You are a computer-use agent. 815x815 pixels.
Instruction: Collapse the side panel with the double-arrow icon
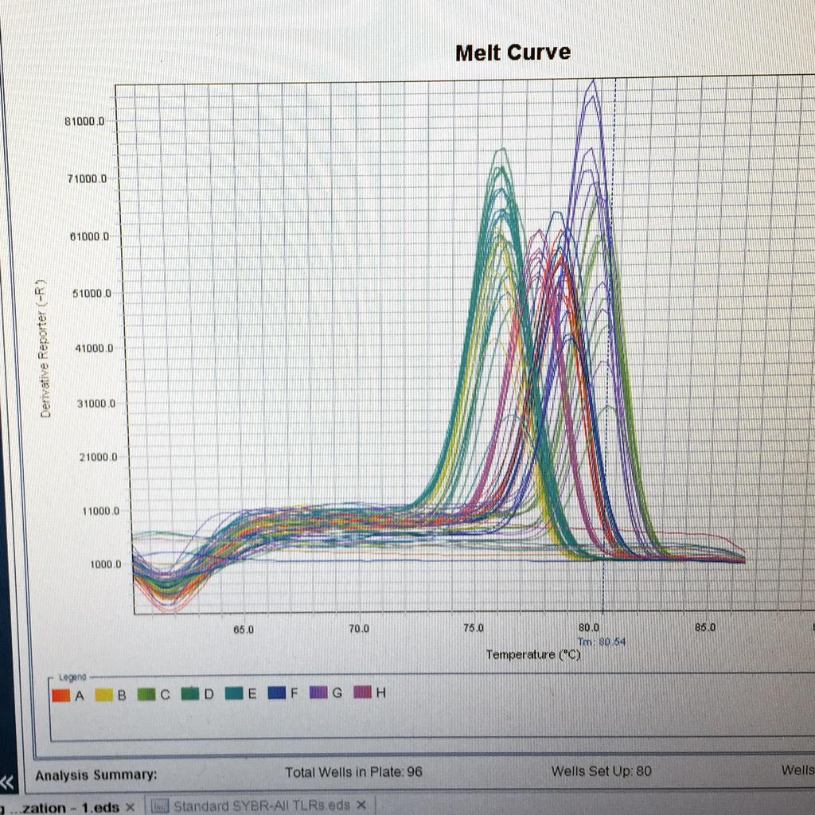pyautogui.click(x=6, y=783)
